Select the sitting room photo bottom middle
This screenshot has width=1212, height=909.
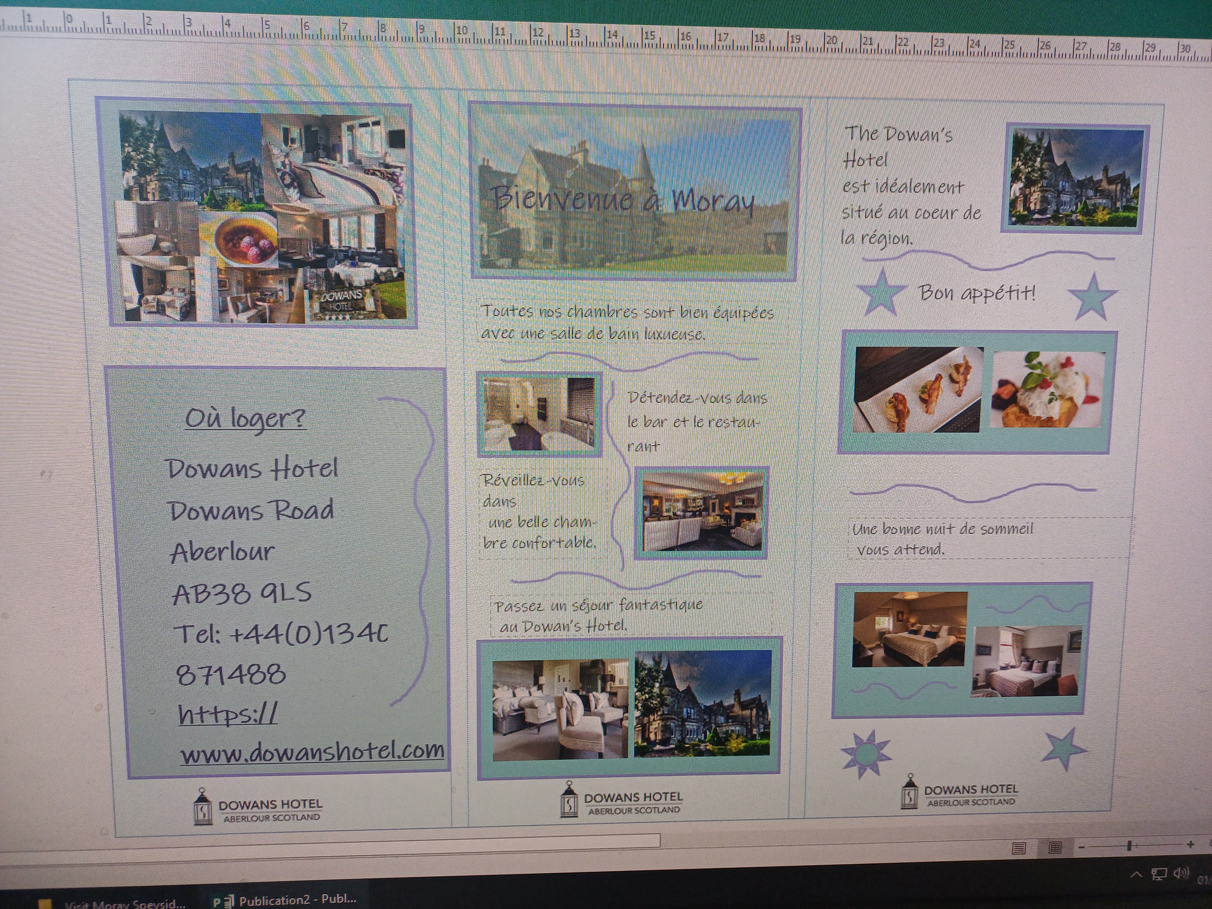pyautogui.click(x=560, y=710)
